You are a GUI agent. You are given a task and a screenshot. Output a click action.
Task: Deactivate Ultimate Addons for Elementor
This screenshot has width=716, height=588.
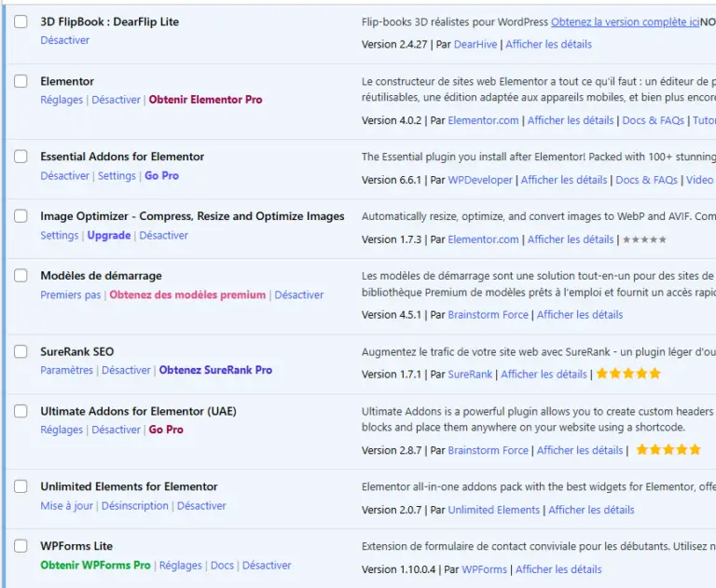(x=116, y=430)
